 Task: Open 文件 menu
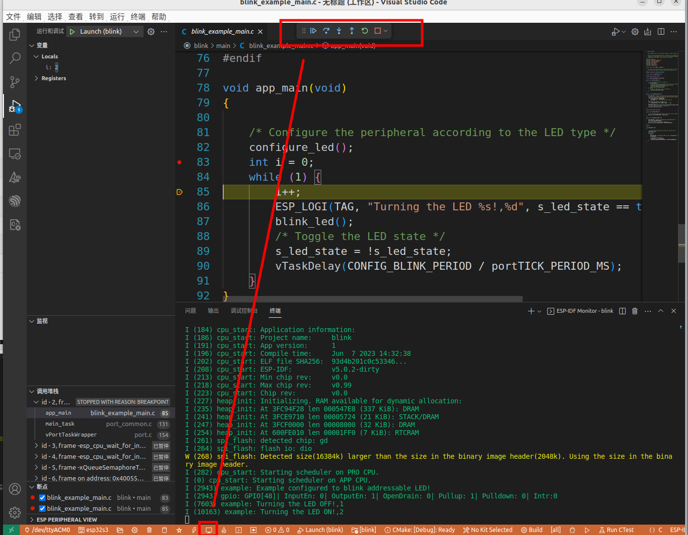[x=13, y=16]
